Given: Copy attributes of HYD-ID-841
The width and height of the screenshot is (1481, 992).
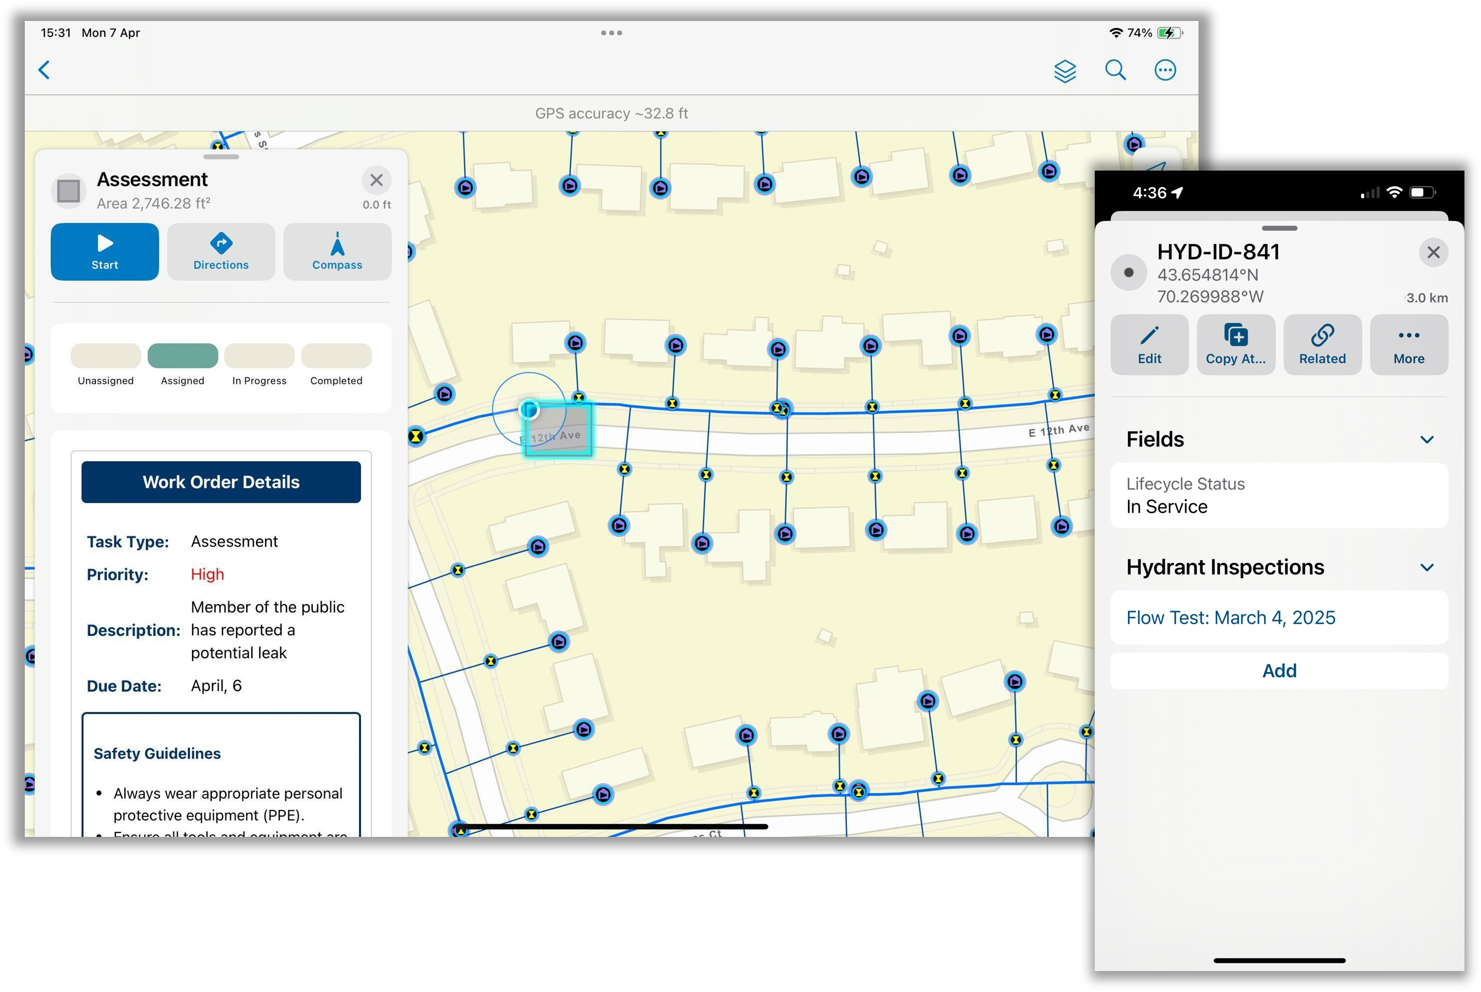Looking at the screenshot, I should [1235, 344].
